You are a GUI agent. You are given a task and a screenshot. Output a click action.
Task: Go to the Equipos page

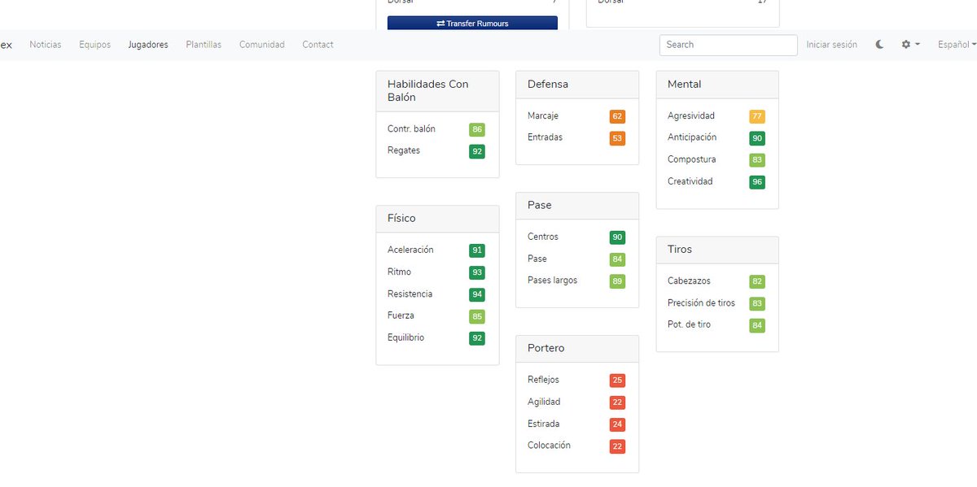coord(95,45)
